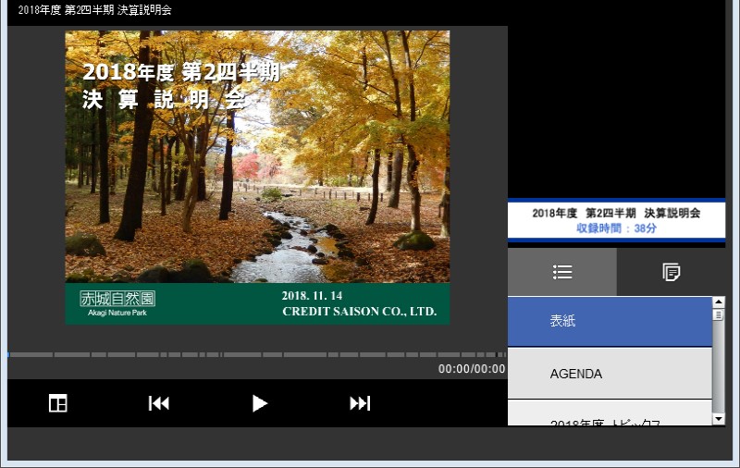Jump to the AGENDA chapter

(610, 374)
